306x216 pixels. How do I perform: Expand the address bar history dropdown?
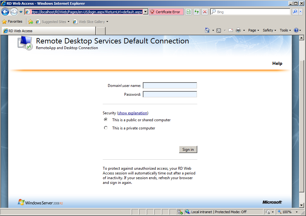[145, 12]
